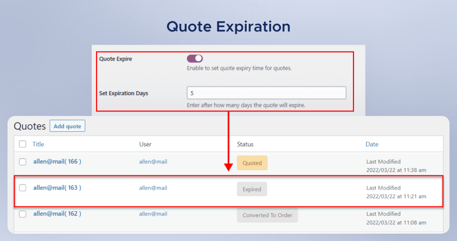This screenshot has height=241, width=457.
Task: Click the Quoted status badge
Action: pyautogui.click(x=252, y=163)
